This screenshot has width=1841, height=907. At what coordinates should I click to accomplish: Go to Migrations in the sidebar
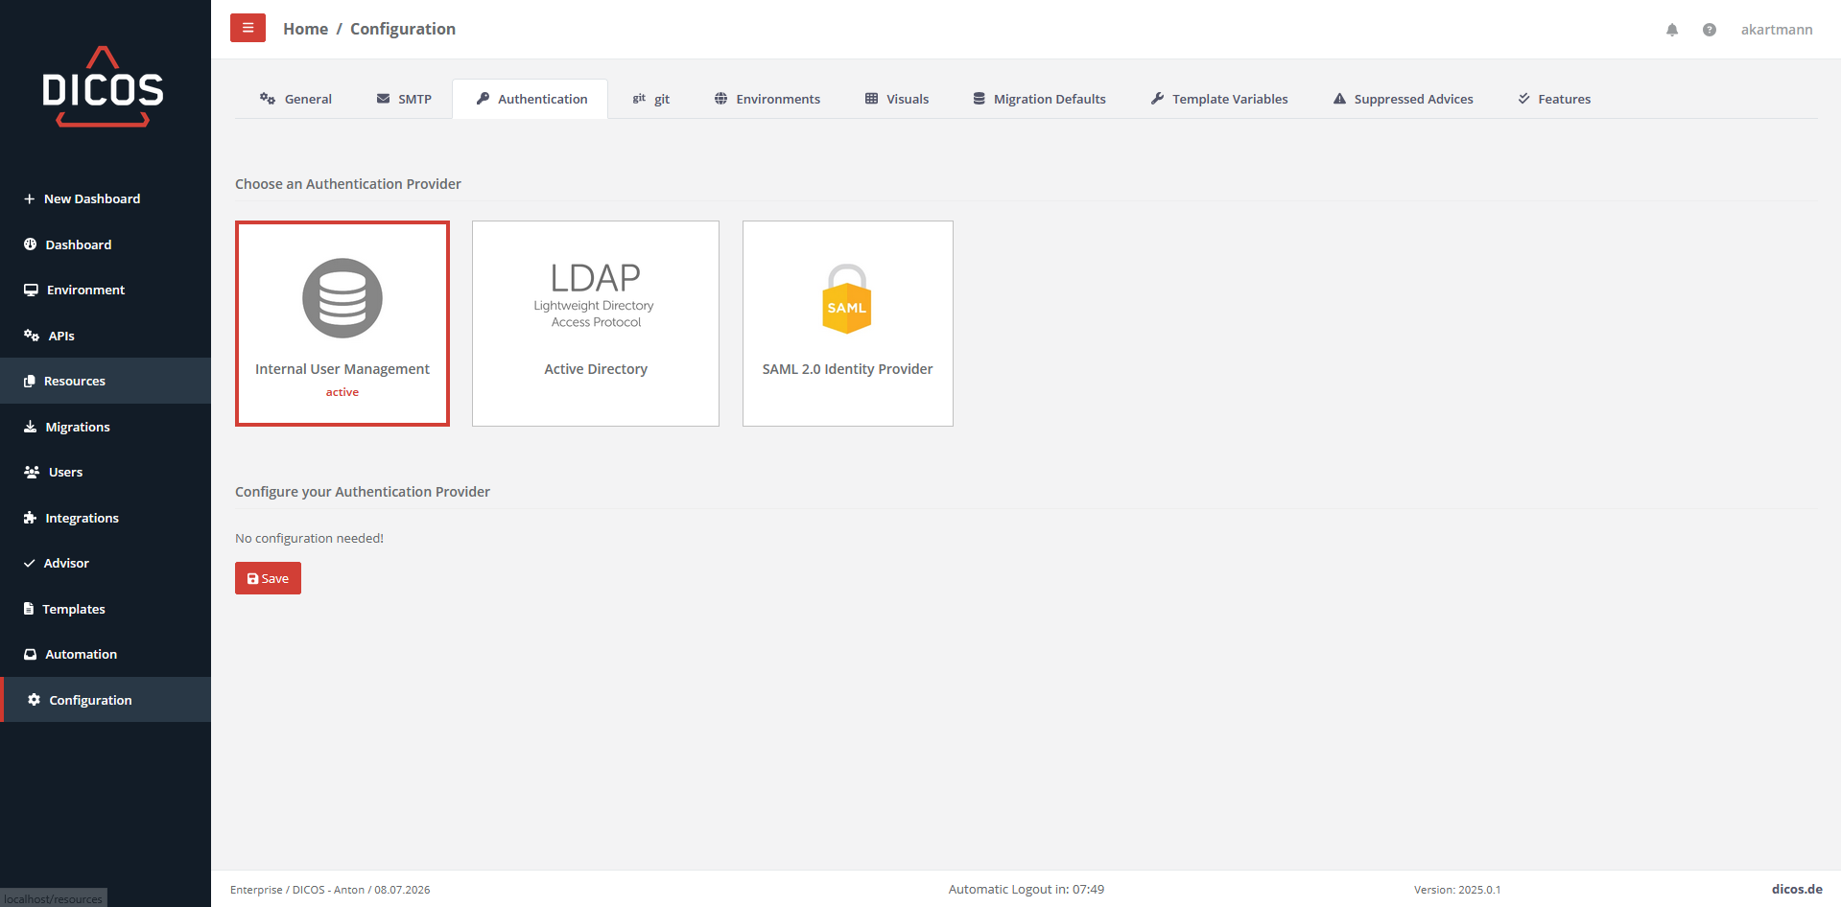77,427
